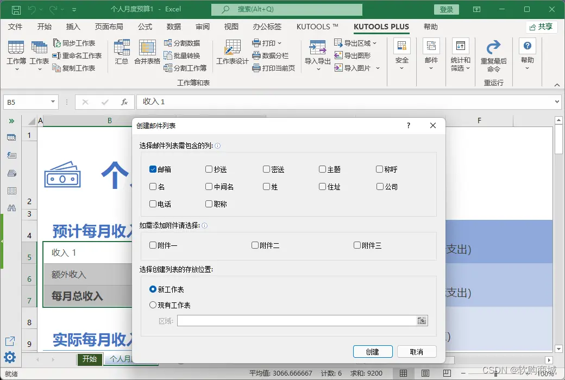The height and width of the screenshot is (380, 565).
Task: Check the 电话 checkbox
Action: pos(153,204)
